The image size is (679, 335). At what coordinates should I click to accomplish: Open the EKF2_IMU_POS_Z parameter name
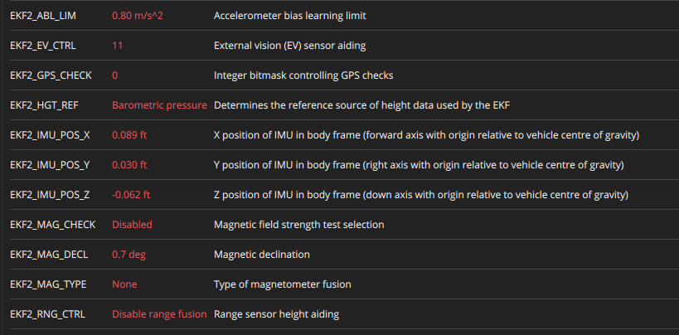50,195
